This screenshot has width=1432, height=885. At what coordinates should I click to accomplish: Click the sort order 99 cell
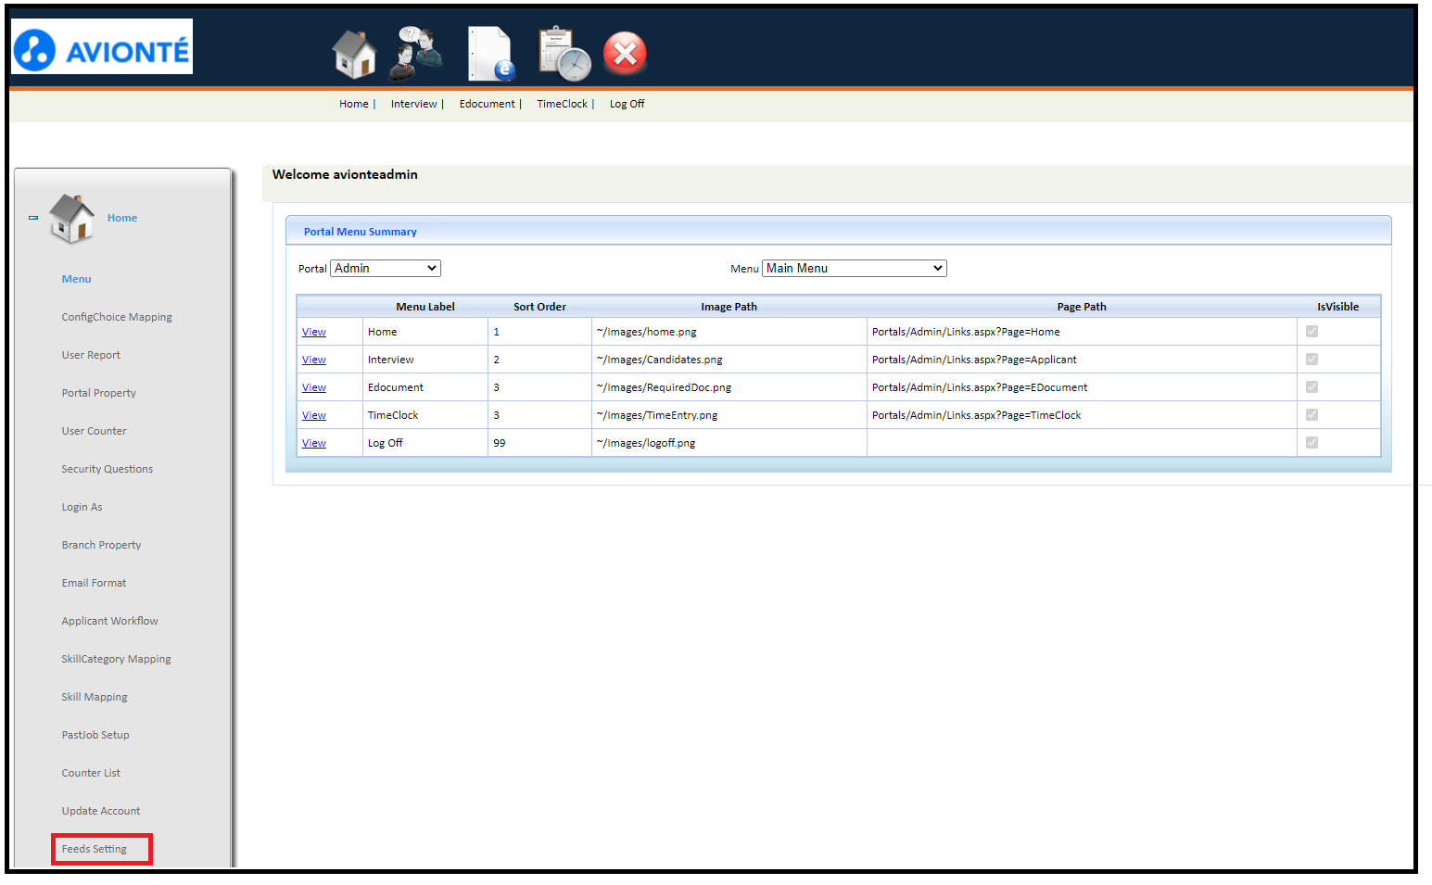539,443
